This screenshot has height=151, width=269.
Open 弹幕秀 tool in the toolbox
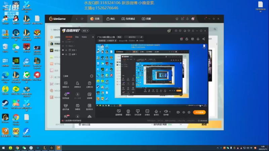coord(78,107)
